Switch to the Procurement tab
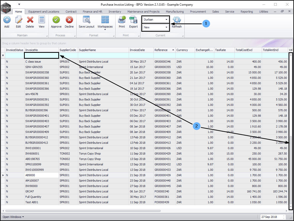 point(198,12)
